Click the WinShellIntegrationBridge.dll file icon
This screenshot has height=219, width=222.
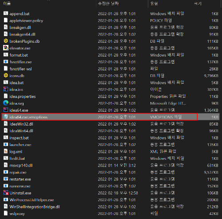(x=6, y=207)
